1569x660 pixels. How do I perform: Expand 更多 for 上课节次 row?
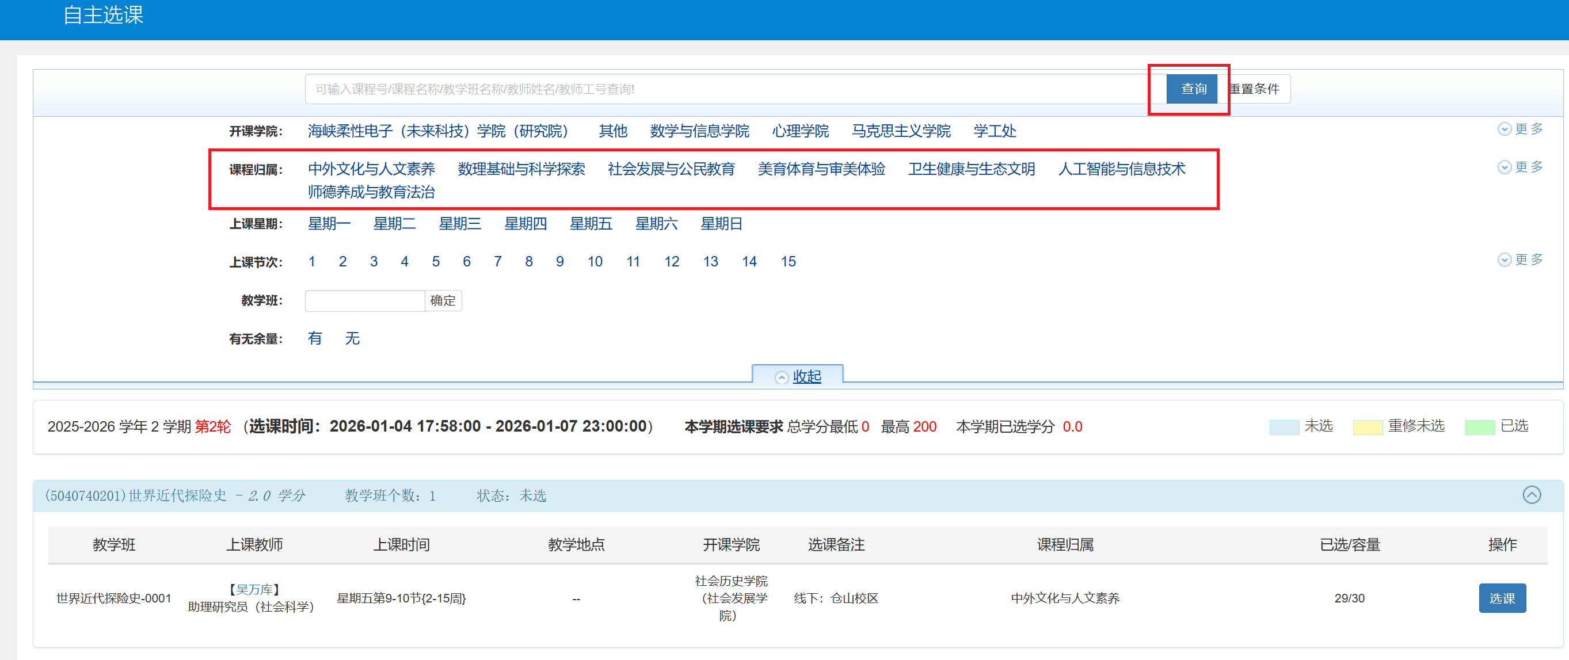tap(1520, 260)
